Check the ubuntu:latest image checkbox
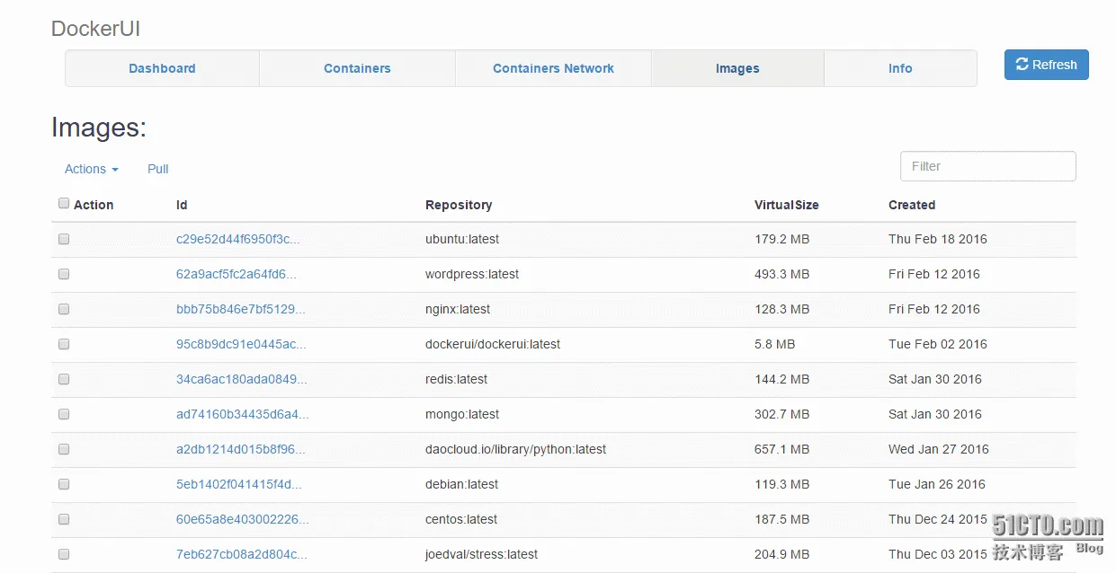Viewport: 1116px width, 573px height. (x=64, y=239)
